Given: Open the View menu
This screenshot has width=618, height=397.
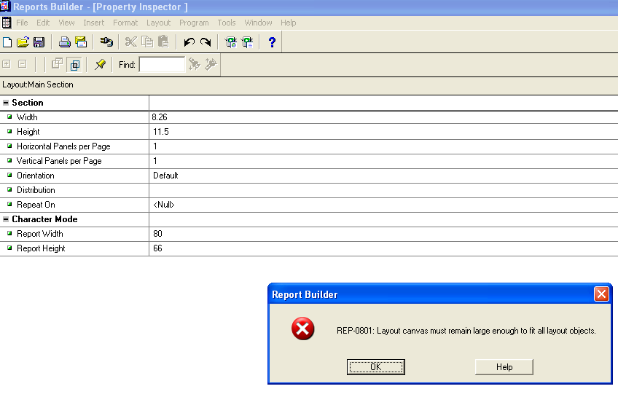Looking at the screenshot, I should click(x=66, y=23).
